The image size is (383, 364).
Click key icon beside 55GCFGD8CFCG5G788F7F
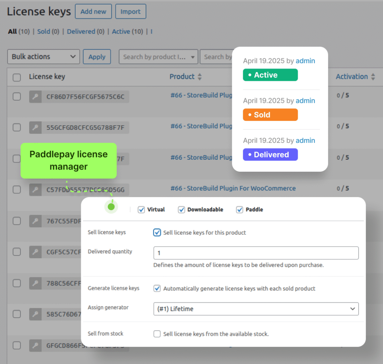tap(36, 128)
